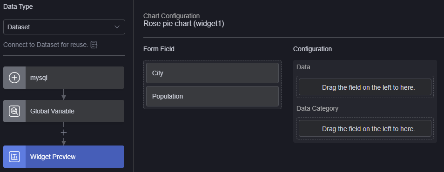
Task: Click the Data Category drop zone placeholder
Action: tap(365, 128)
